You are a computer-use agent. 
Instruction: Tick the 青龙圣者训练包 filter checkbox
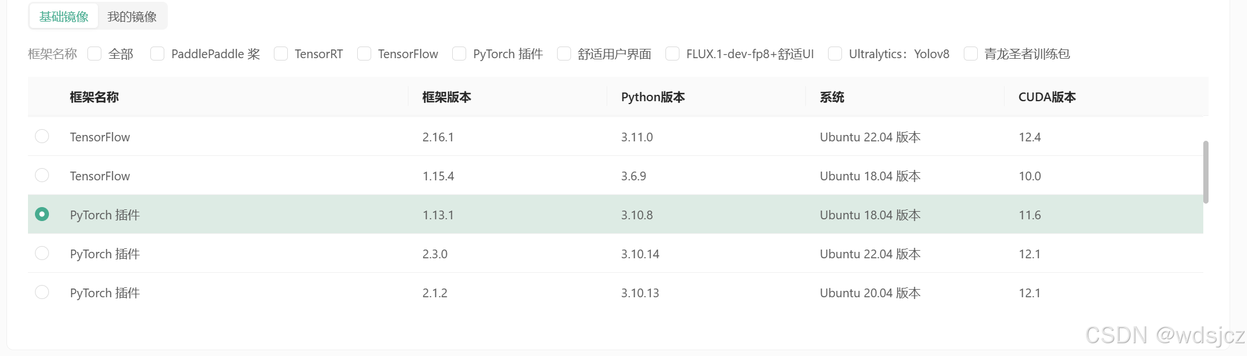[971, 54]
